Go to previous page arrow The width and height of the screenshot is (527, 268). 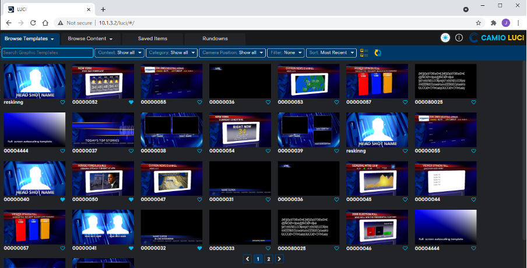(247, 259)
